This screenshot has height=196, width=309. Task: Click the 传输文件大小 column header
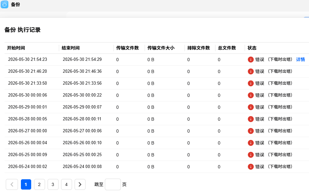pos(161,48)
